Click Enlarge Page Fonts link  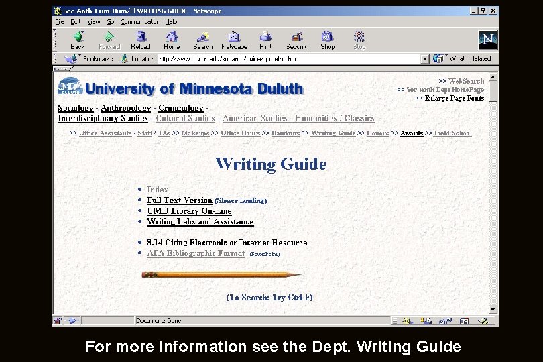coord(455,99)
